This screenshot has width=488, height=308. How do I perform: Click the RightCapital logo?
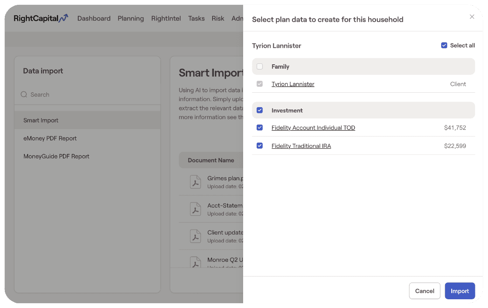(x=41, y=18)
